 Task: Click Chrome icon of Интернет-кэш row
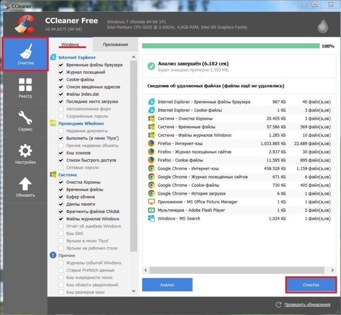coord(151,168)
